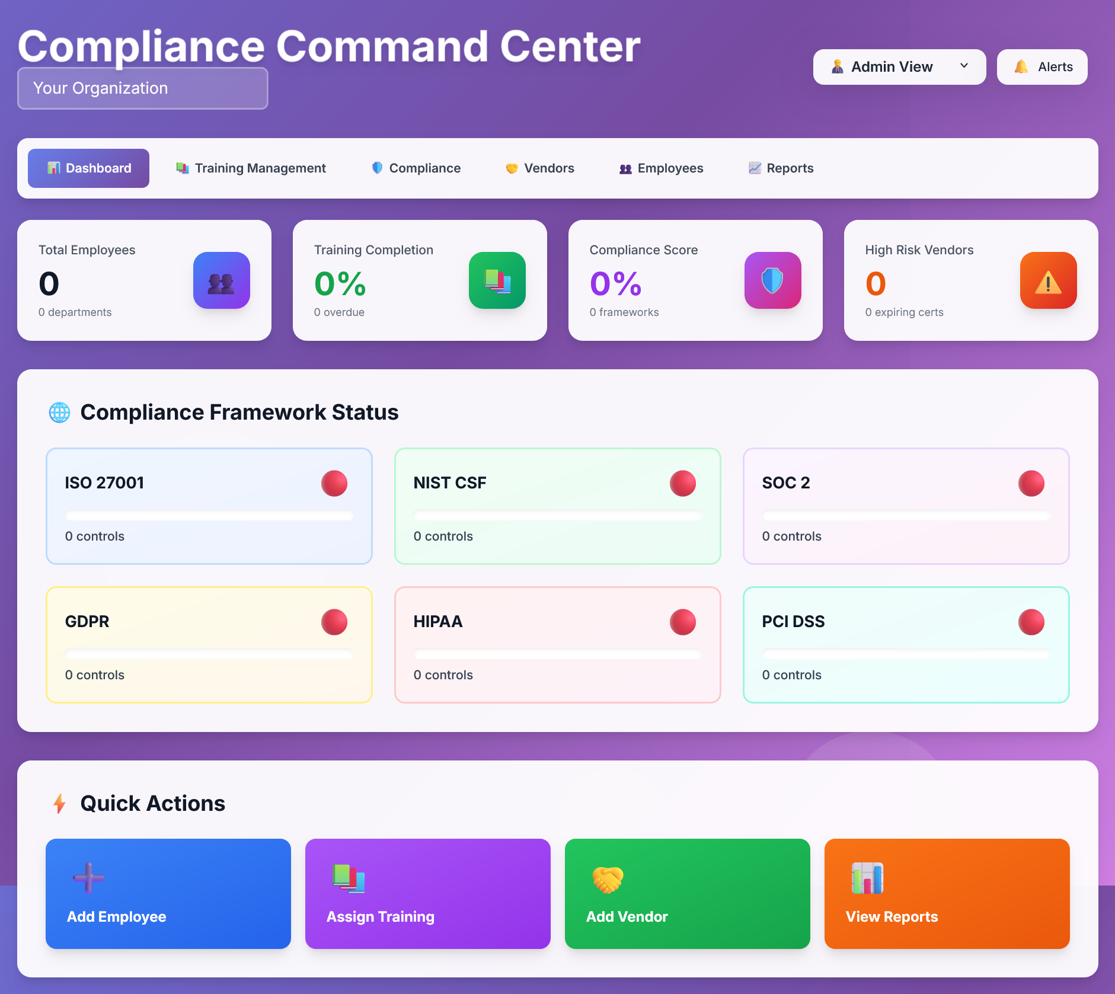Click the NIST CSF progress bar
This screenshot has width=1115, height=994.
[x=557, y=516]
